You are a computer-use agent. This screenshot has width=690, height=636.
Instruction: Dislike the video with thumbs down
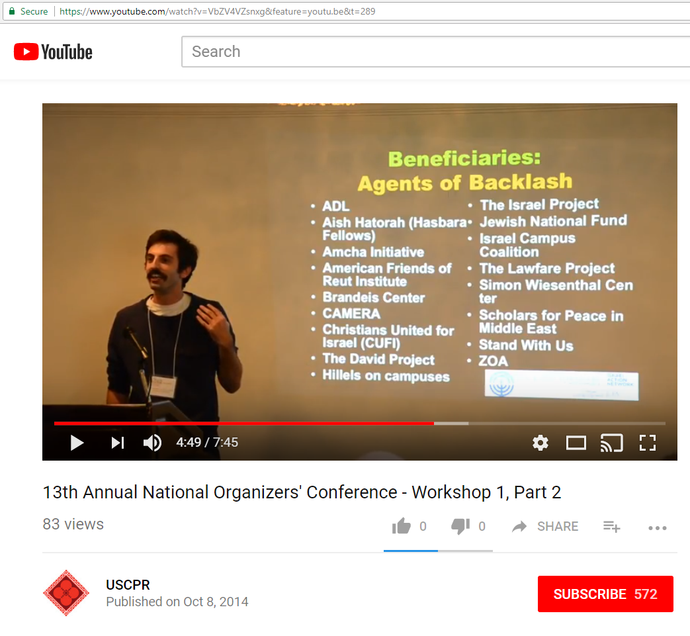460,526
